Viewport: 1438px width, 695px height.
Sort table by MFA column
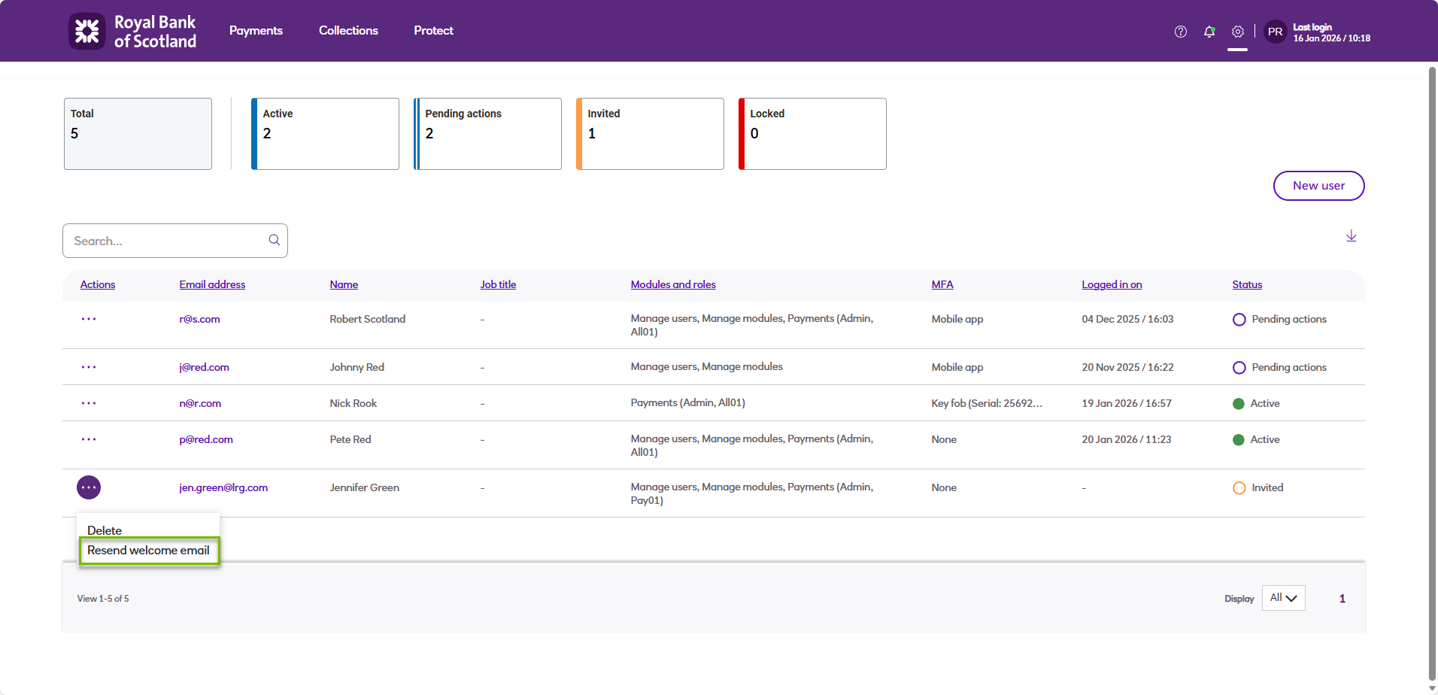click(x=942, y=284)
